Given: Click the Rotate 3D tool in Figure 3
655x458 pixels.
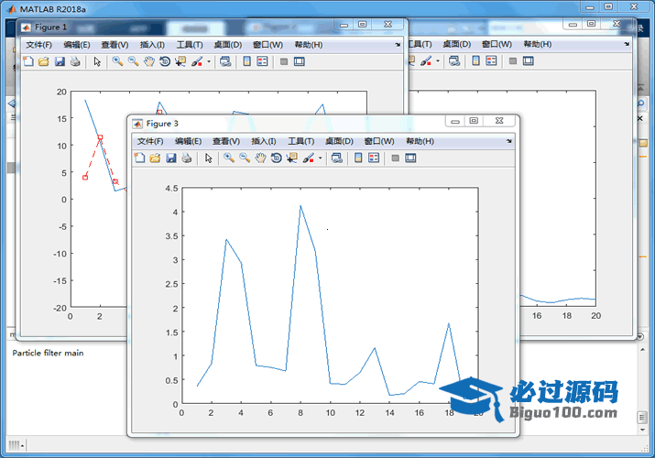Looking at the screenshot, I should [x=276, y=158].
